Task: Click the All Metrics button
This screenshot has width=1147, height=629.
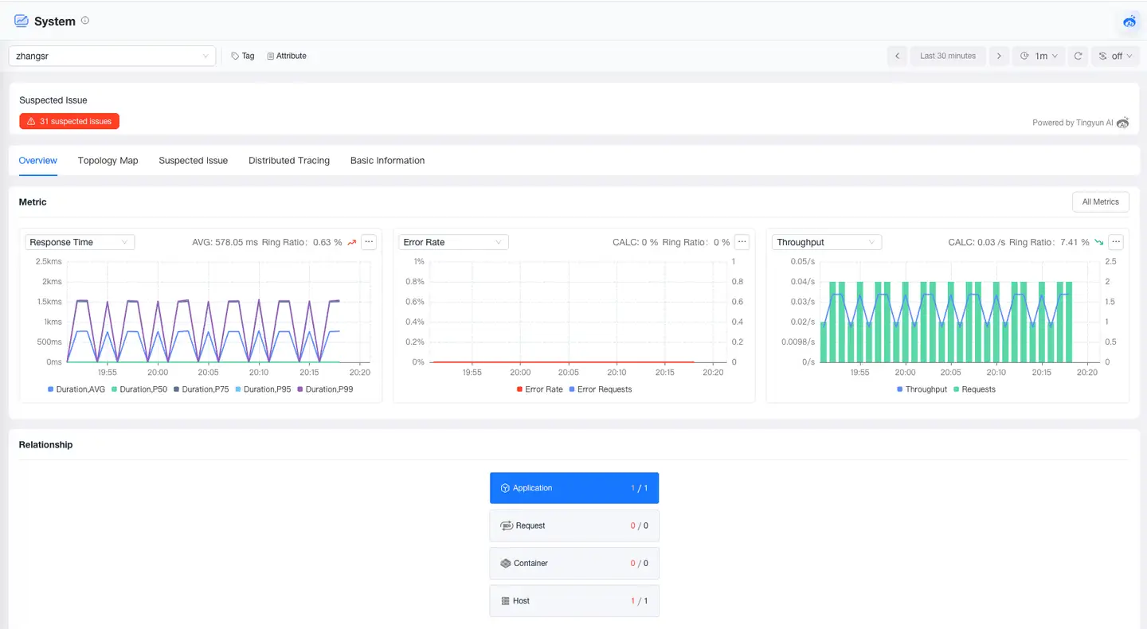Action: [x=1100, y=202]
